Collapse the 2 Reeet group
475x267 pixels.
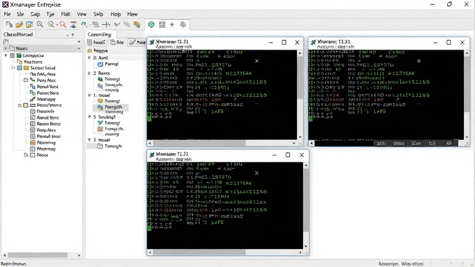coord(90,73)
